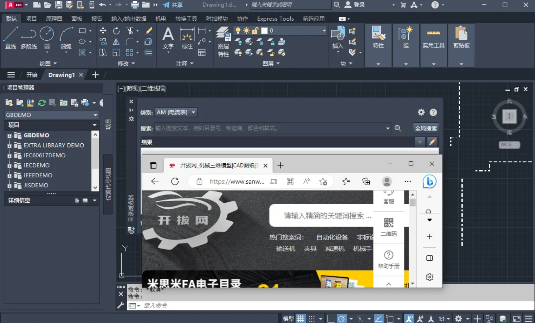The image size is (535, 323).
Task: Toggle Model (模型) space button
Action: pos(288,318)
